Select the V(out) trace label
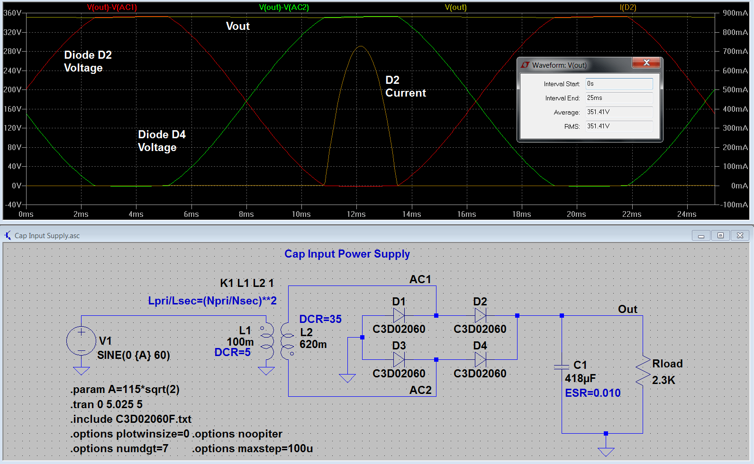 455,7
